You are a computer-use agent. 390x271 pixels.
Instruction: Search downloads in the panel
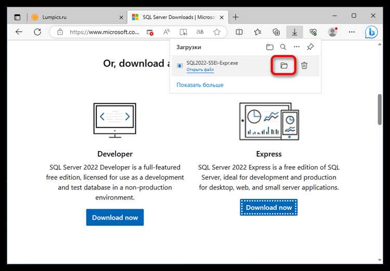point(283,47)
